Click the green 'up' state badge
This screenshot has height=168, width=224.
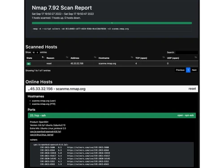pos(29,64)
